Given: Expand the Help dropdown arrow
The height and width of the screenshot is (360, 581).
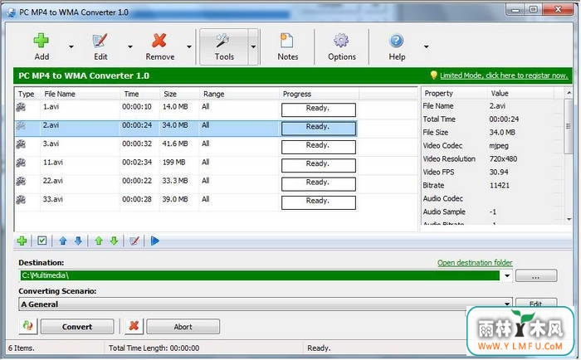Looking at the screenshot, I should [426, 47].
